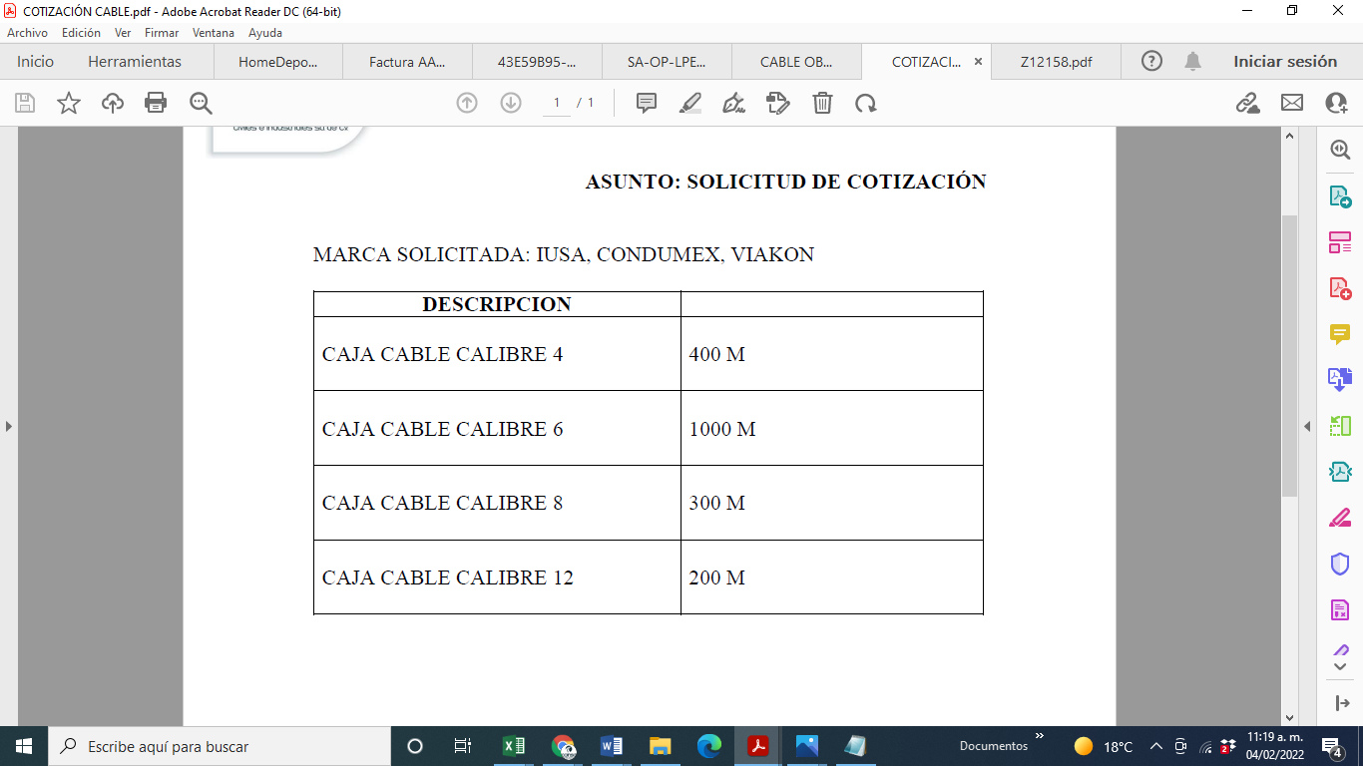Open the search zoom tool in right panel
Image resolution: width=1363 pixels, height=766 pixels.
pos(1340,150)
